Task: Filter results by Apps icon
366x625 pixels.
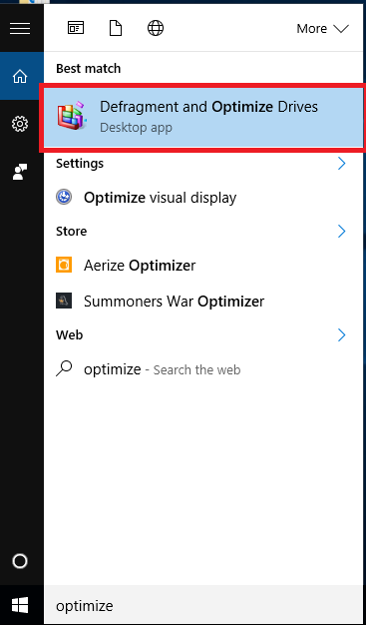Action: 76,28
